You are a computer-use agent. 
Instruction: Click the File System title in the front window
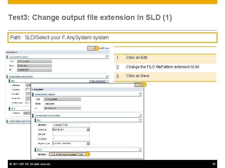click(37, 89)
